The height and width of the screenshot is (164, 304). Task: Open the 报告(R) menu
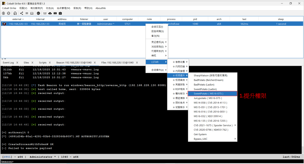coord(77,8)
